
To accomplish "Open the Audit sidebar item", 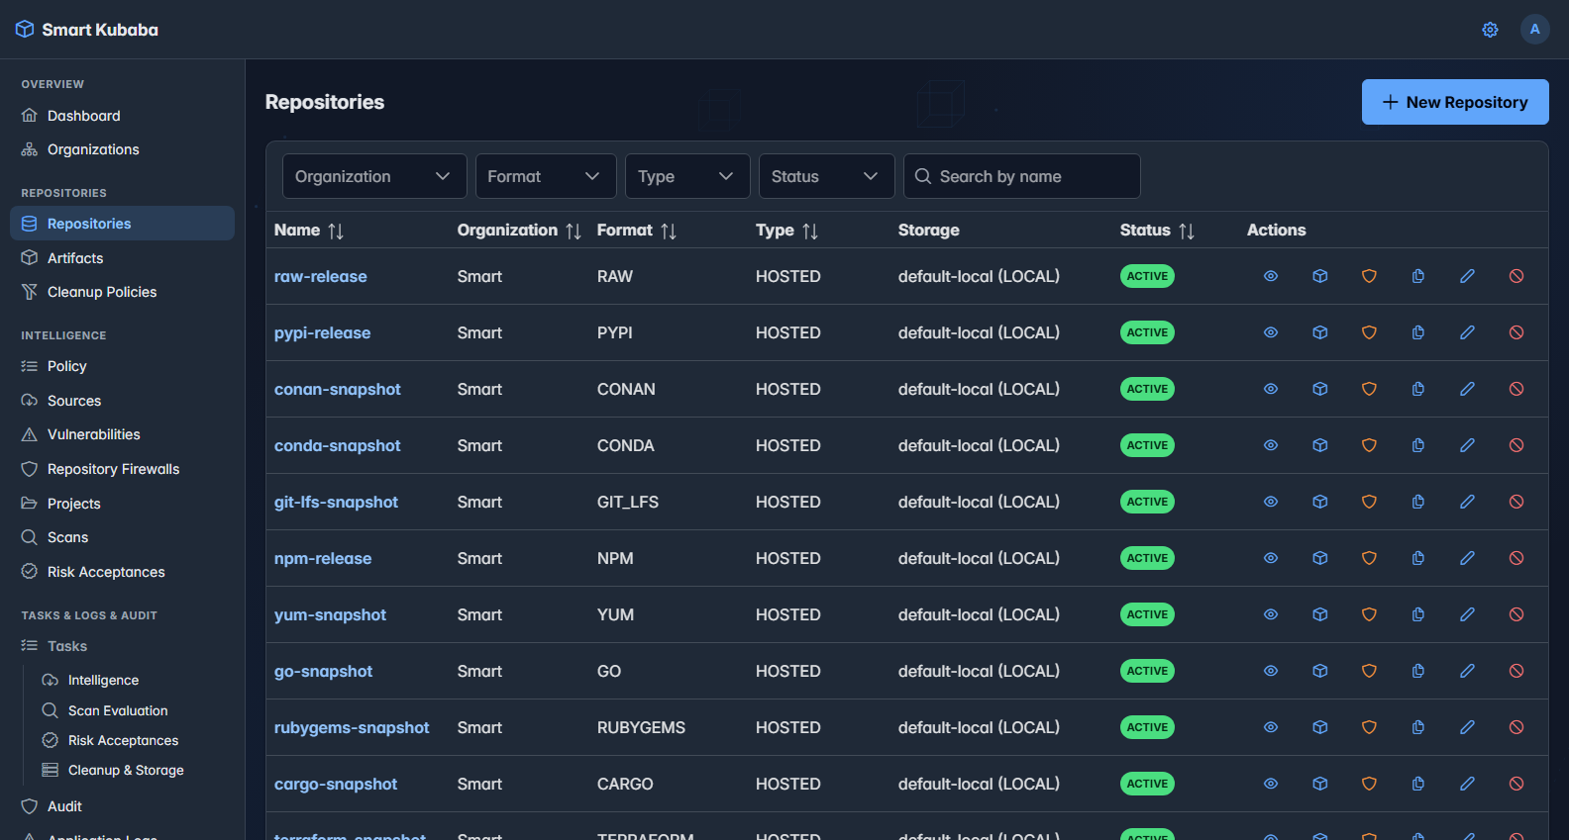I will tap(122, 806).
